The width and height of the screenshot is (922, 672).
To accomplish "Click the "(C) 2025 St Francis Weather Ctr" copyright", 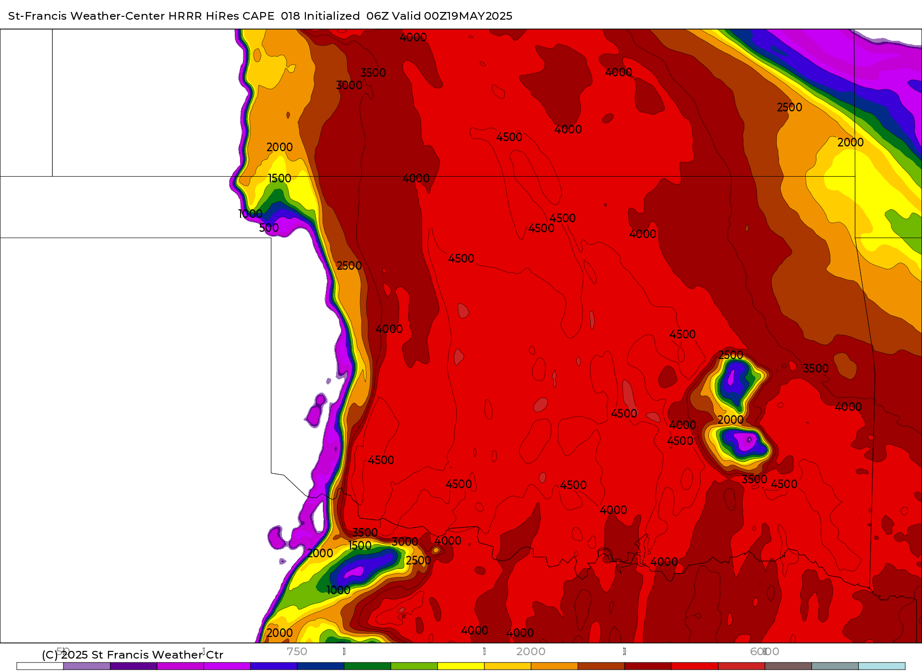I will 133,655.
